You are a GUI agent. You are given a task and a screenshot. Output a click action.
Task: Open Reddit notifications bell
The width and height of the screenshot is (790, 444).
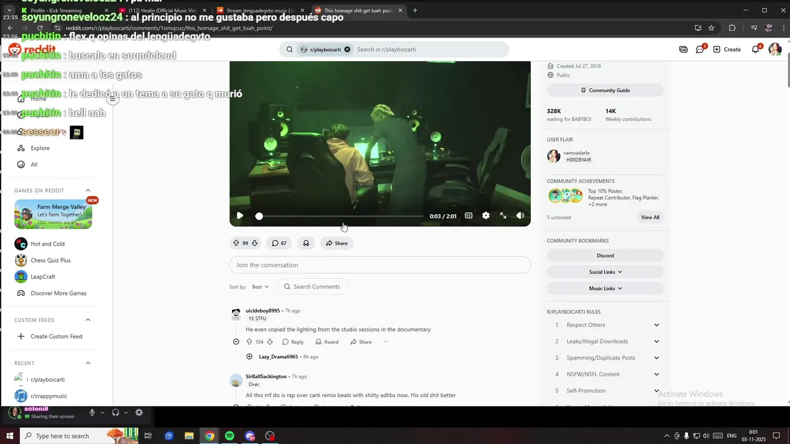click(756, 49)
